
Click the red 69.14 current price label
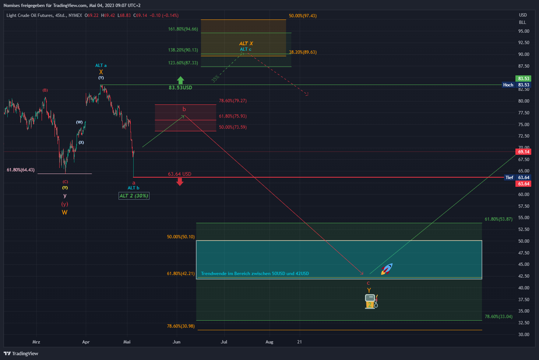pyautogui.click(x=524, y=152)
